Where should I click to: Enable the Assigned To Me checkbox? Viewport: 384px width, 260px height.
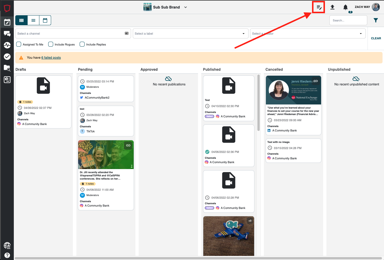coord(19,44)
